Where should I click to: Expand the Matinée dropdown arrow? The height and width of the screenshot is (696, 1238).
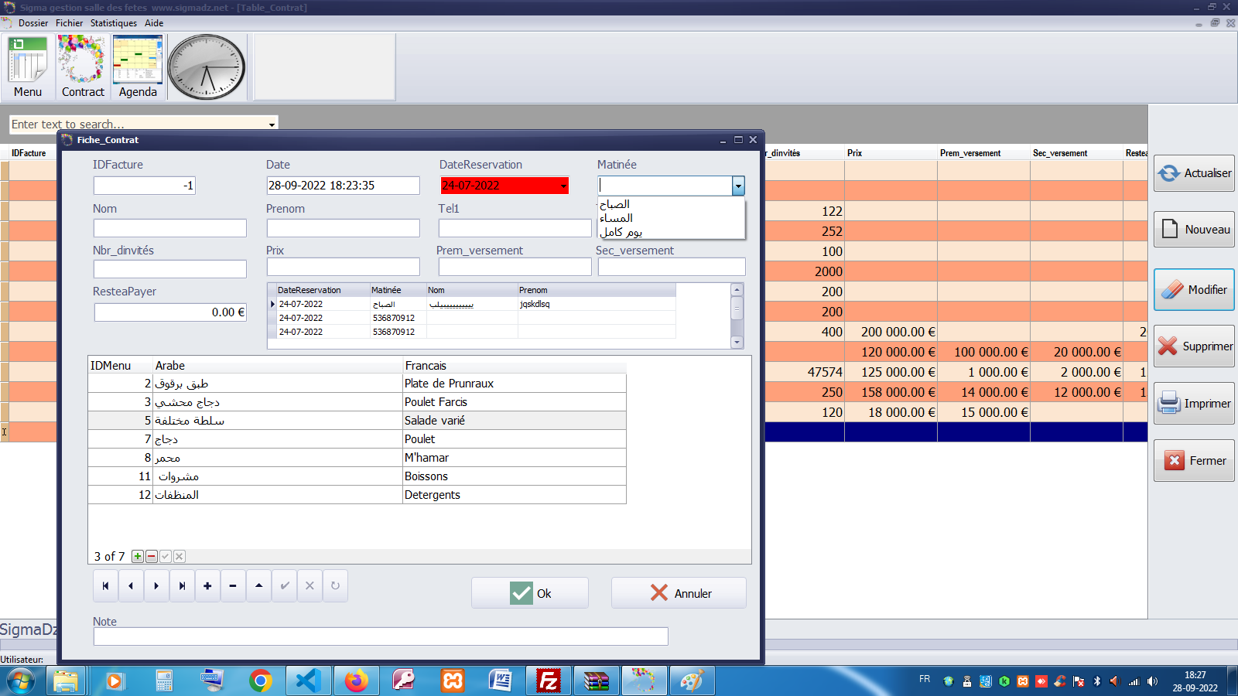(738, 186)
